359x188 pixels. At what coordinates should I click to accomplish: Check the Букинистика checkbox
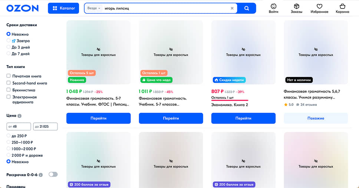click(x=9, y=90)
